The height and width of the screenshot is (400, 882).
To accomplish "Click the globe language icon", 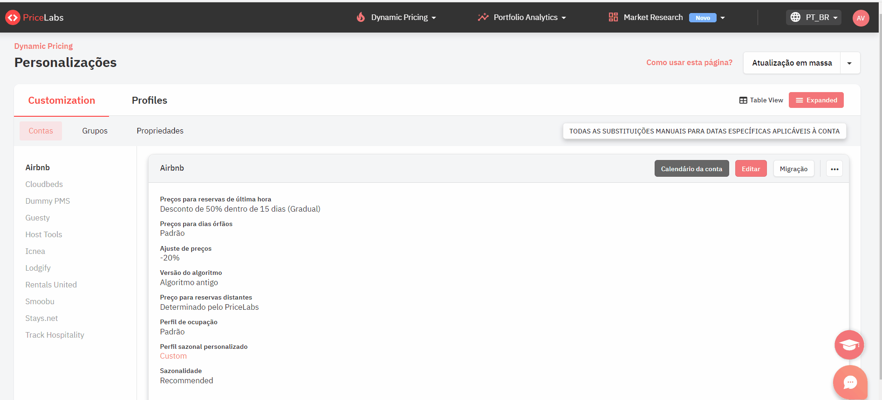I will pos(795,17).
